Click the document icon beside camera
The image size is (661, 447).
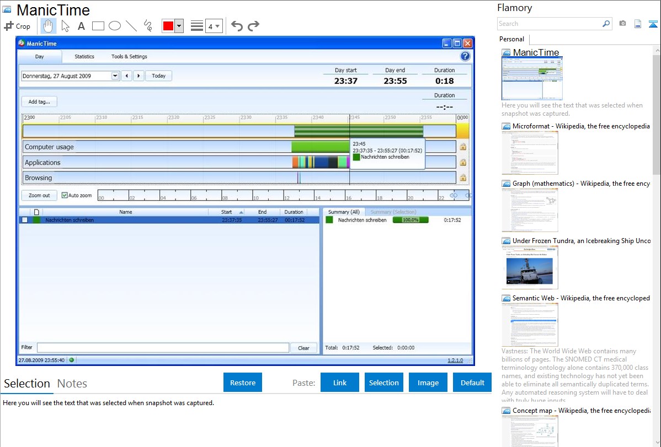pyautogui.click(x=638, y=24)
